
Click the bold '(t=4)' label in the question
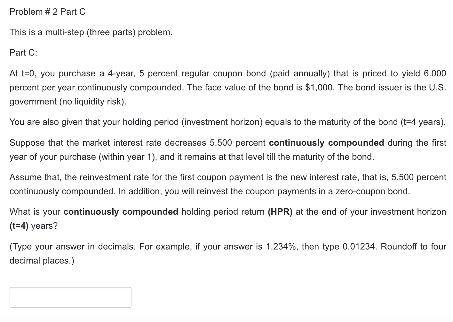(x=20, y=226)
